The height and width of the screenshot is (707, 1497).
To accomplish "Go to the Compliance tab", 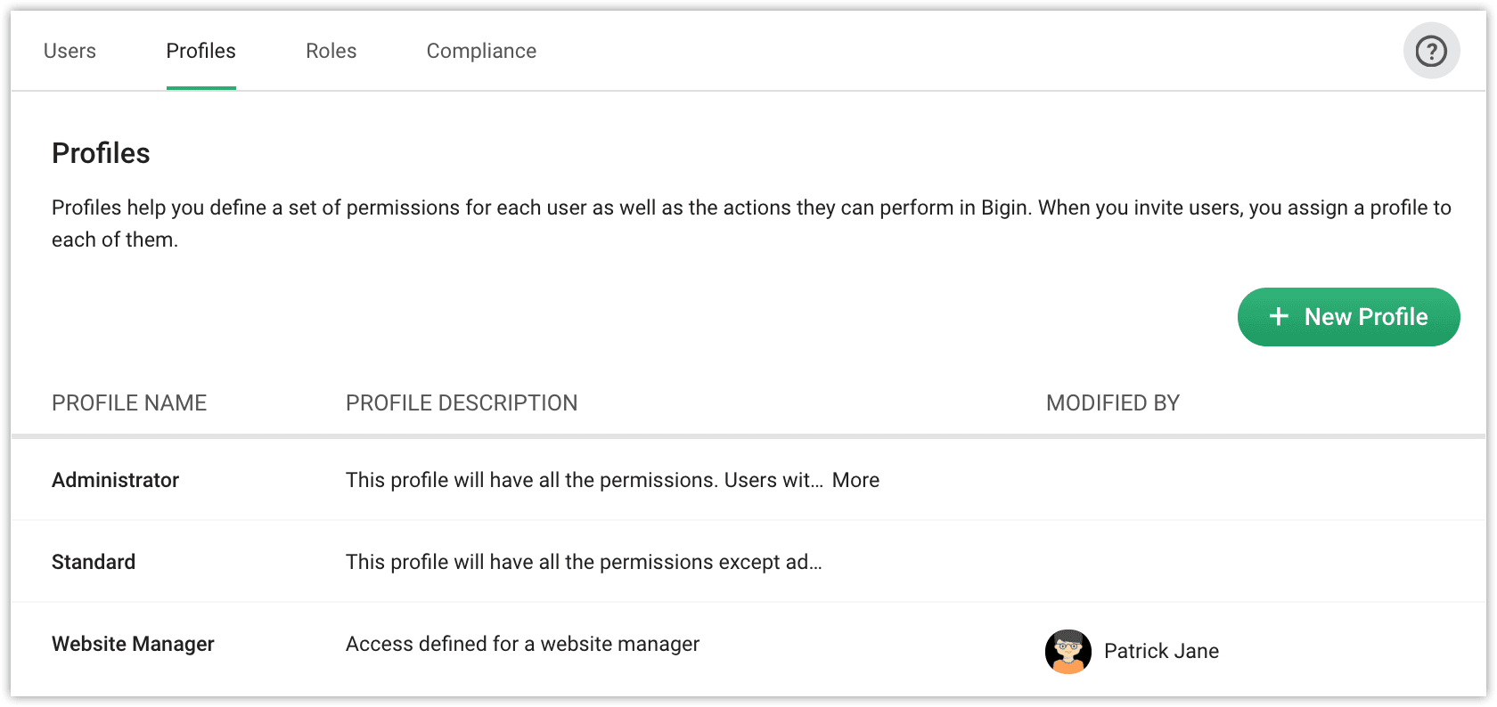I will click(x=481, y=51).
